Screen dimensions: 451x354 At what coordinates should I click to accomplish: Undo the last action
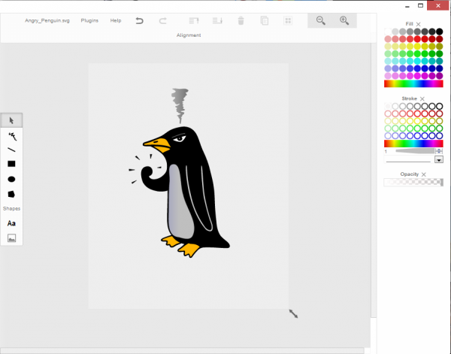[139, 21]
